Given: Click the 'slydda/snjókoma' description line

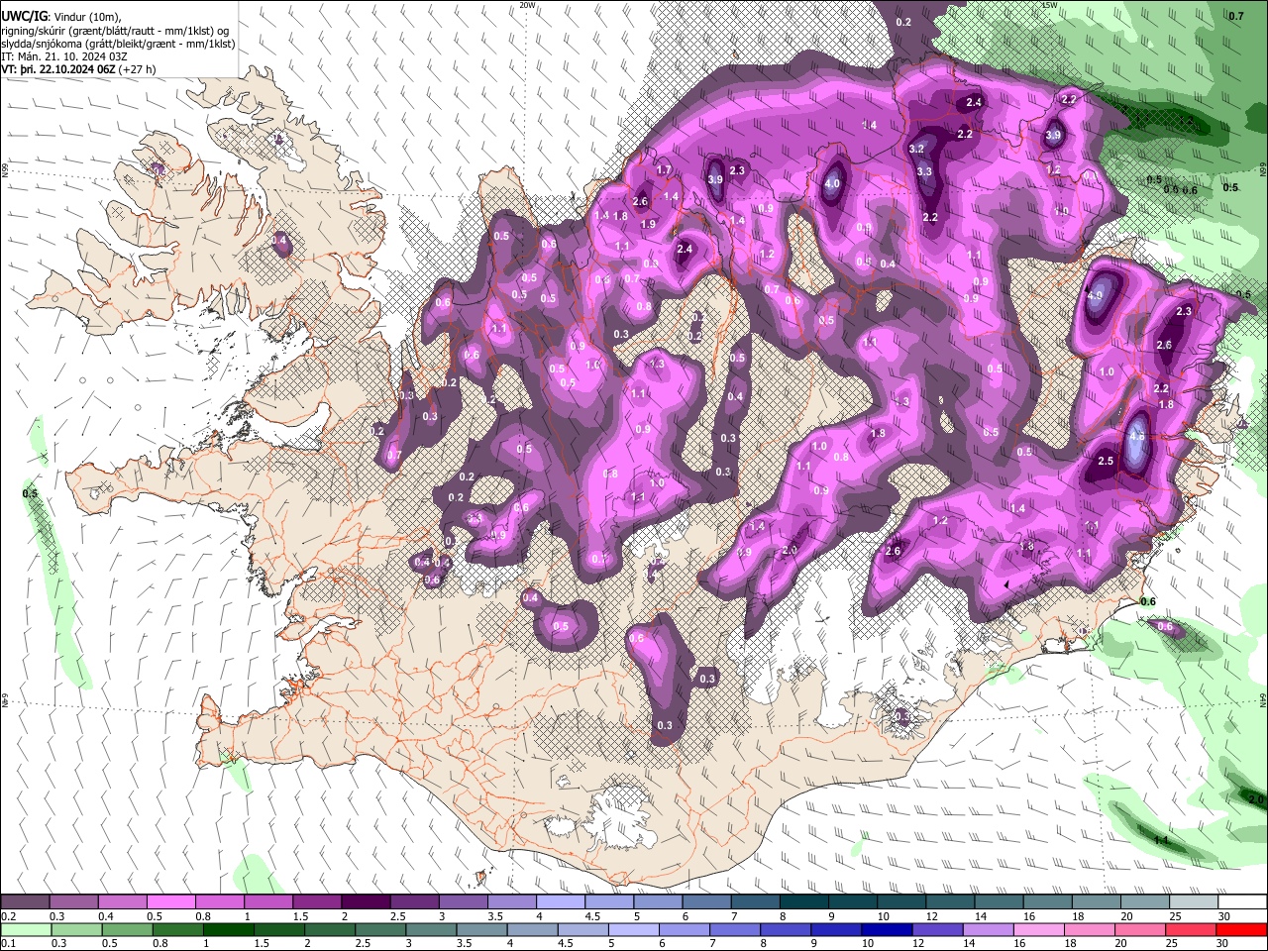Looking at the screenshot, I should [119, 44].
